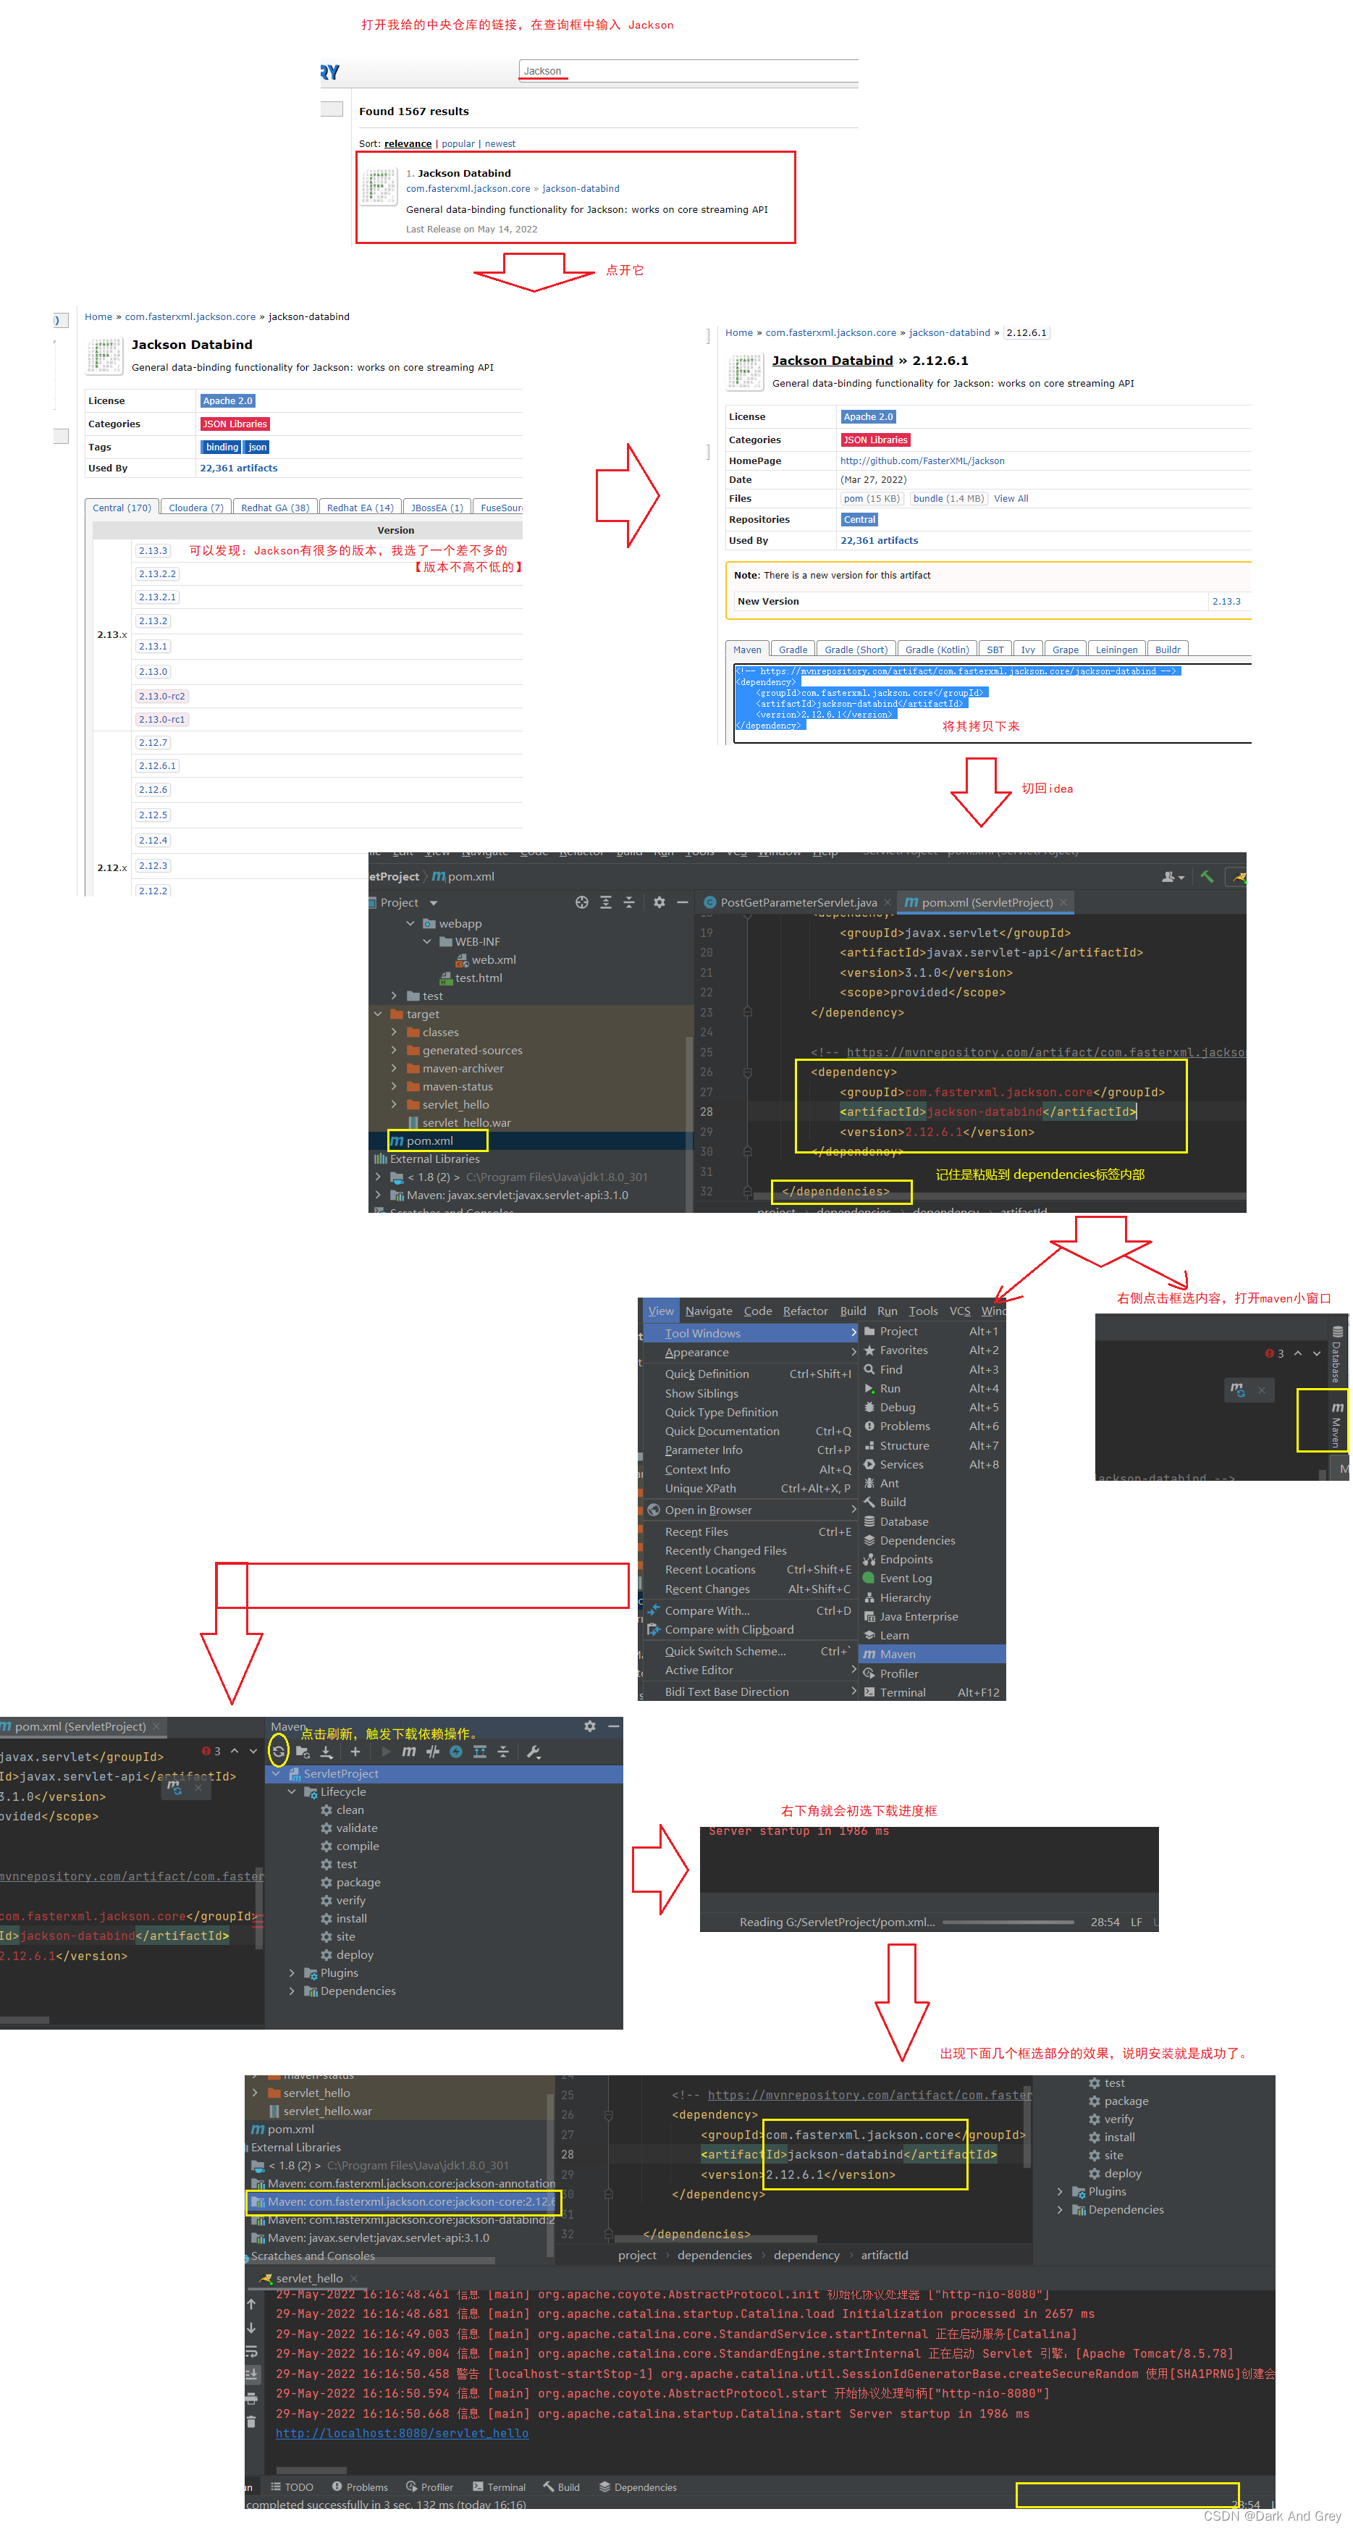
Task: Click Collapse All in the Project panel
Action: click(x=629, y=902)
